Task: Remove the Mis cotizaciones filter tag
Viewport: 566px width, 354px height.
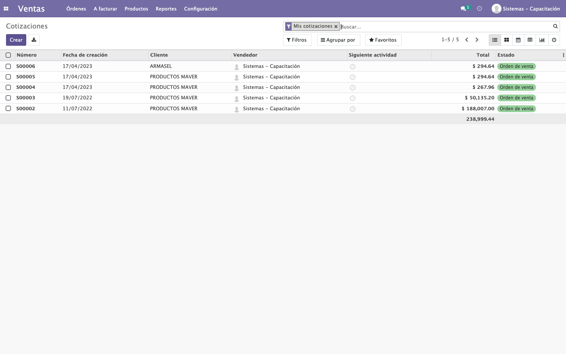Action: pyautogui.click(x=336, y=27)
